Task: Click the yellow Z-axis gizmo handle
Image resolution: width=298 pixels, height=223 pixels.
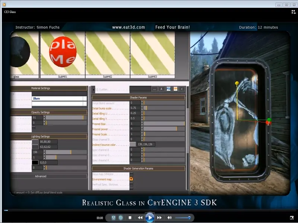Action: (x=237, y=83)
